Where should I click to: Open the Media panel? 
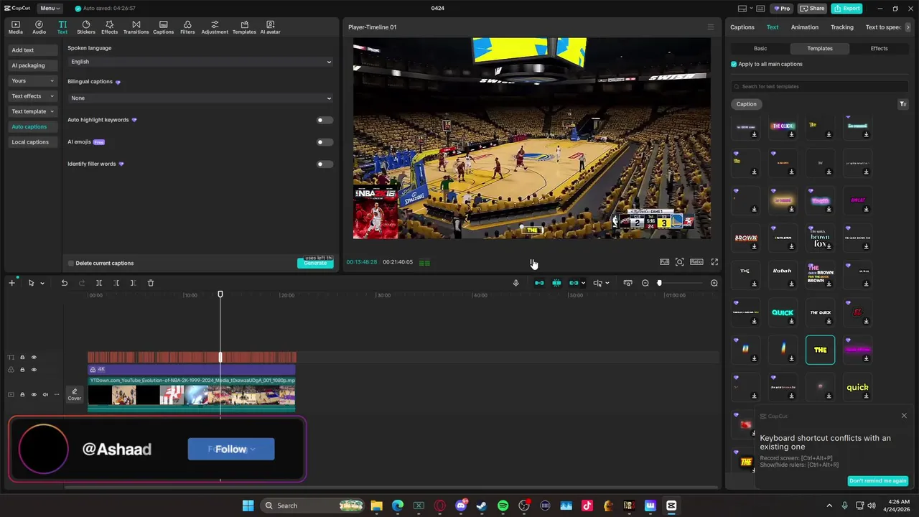15,27
